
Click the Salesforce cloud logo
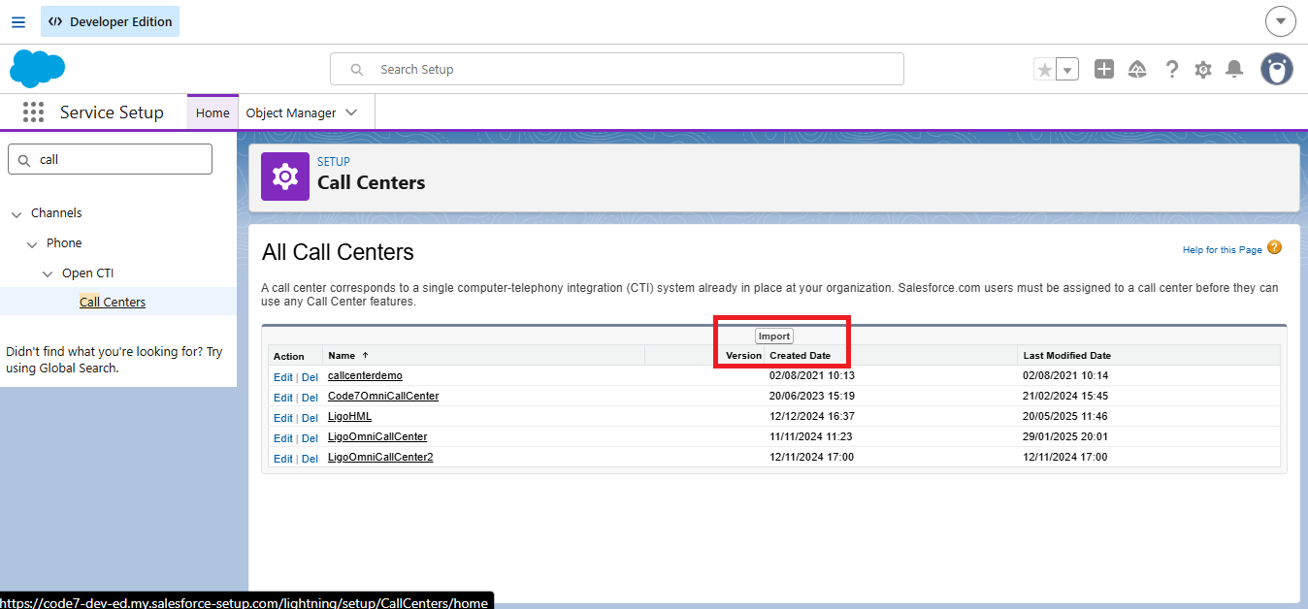tap(37, 69)
